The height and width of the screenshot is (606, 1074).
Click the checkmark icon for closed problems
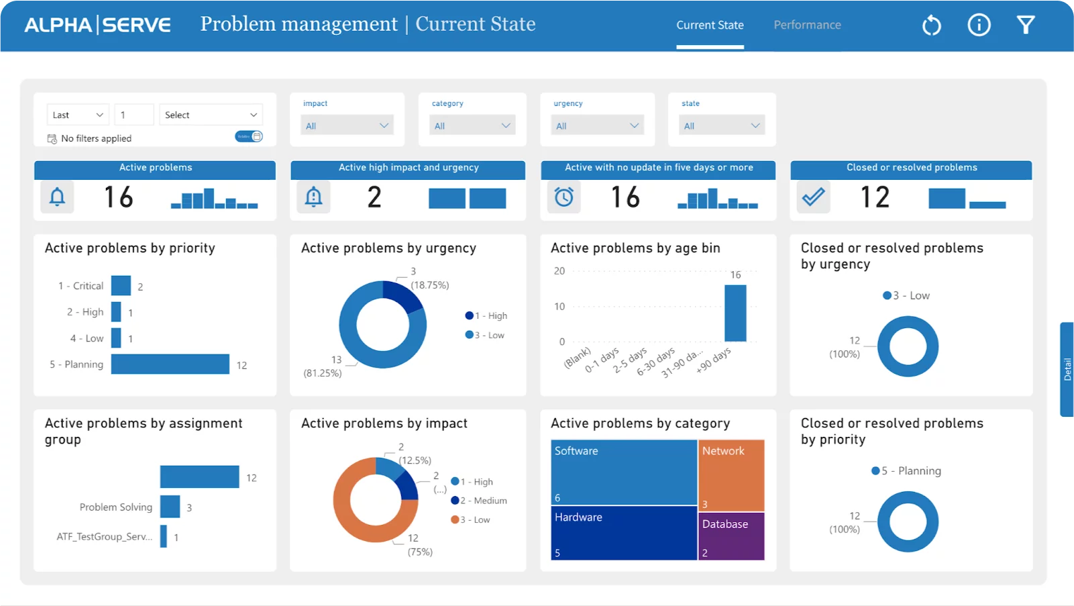click(813, 197)
